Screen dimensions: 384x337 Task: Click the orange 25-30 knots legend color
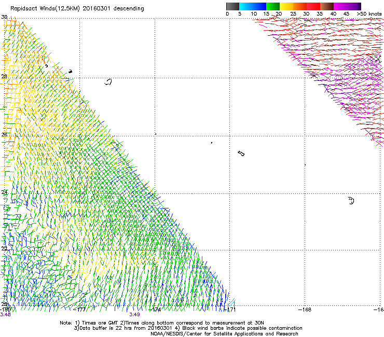point(300,6)
